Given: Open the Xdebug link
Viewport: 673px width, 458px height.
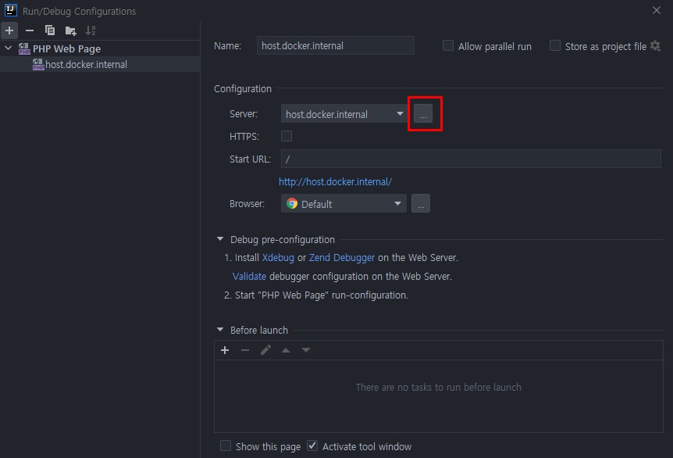Looking at the screenshot, I should pos(278,258).
